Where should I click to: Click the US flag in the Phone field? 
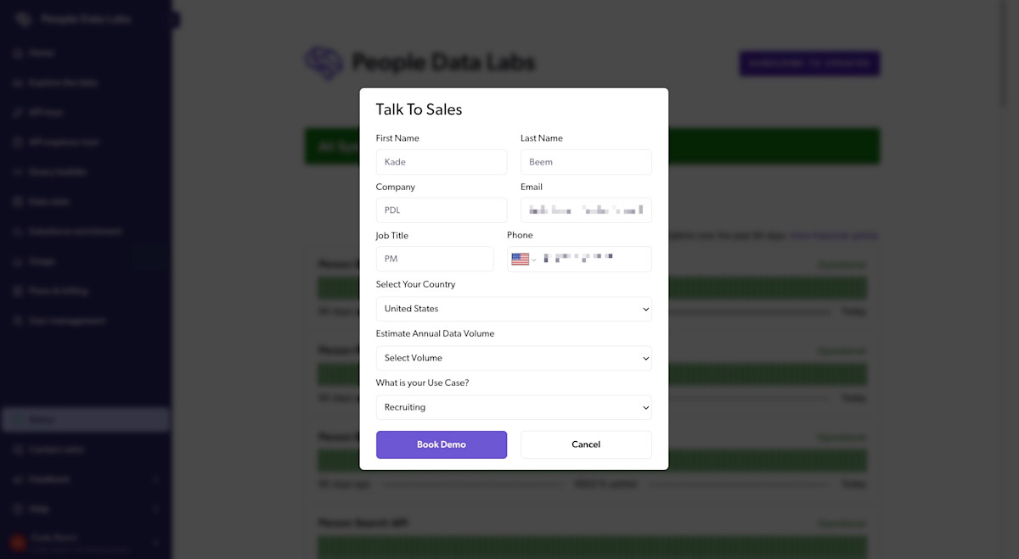click(x=521, y=259)
